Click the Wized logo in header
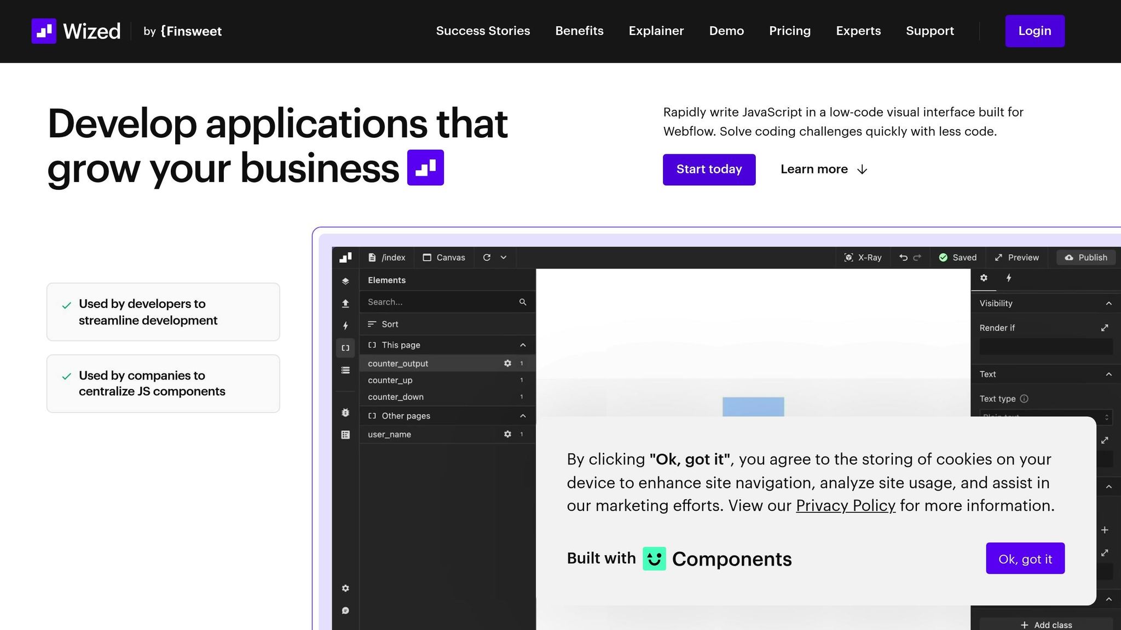Image resolution: width=1121 pixels, height=630 pixels. (76, 31)
